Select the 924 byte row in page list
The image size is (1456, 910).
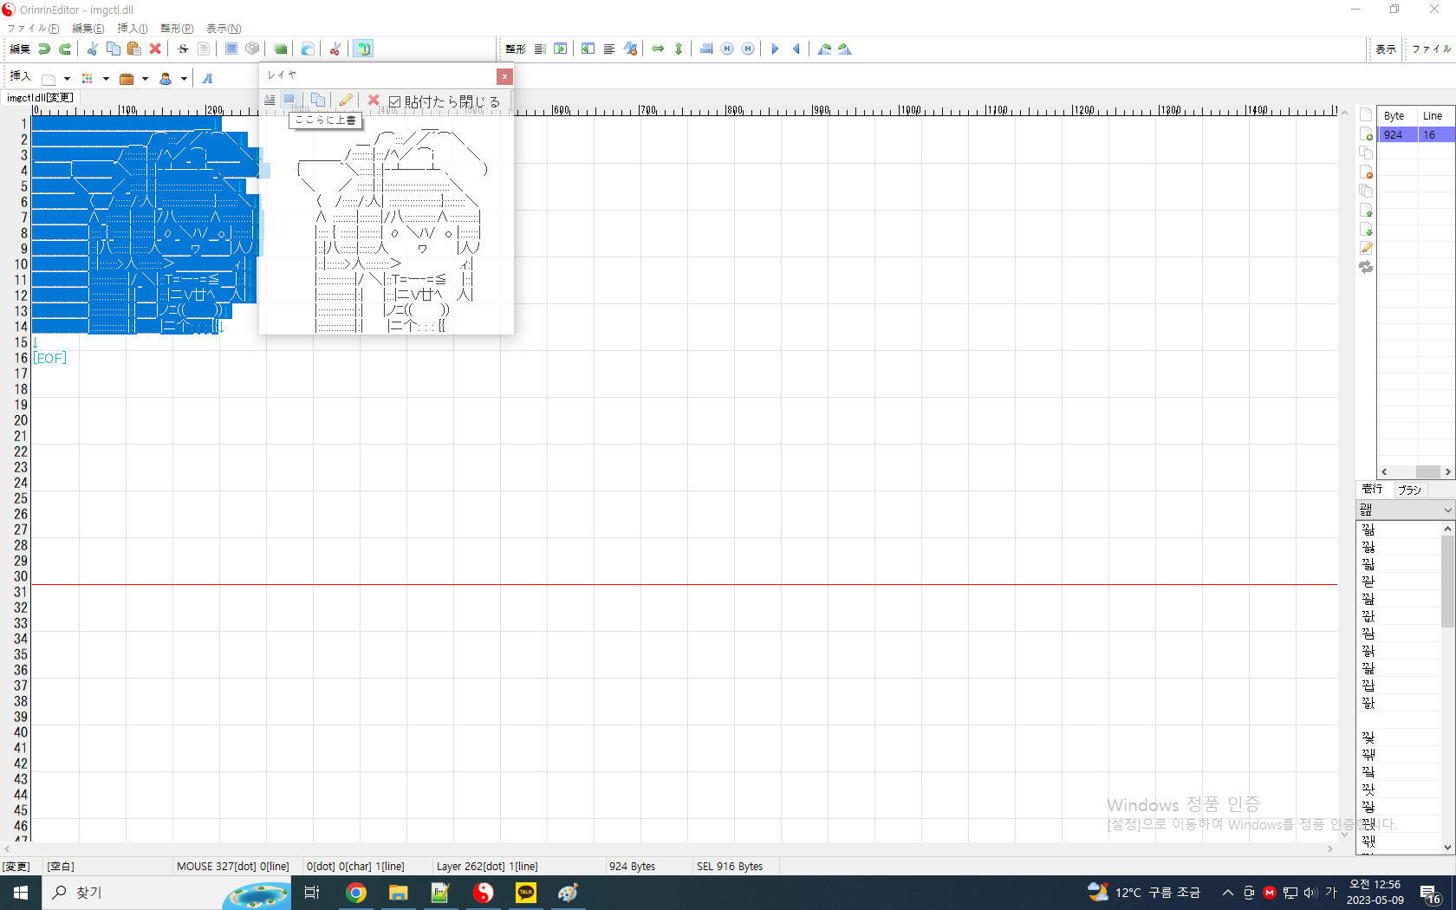(x=1395, y=134)
